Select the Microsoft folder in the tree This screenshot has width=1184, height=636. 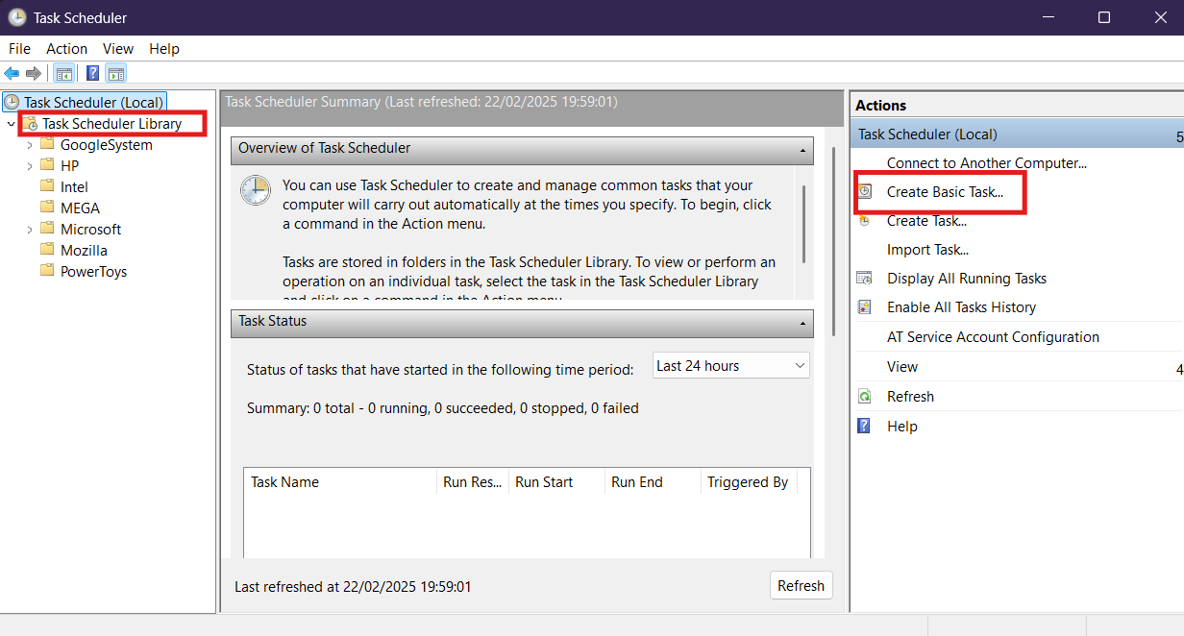[90, 229]
